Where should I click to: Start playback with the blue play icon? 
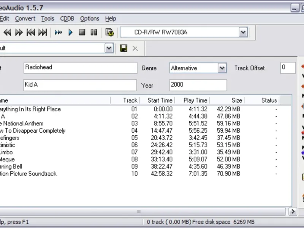coord(70,32)
